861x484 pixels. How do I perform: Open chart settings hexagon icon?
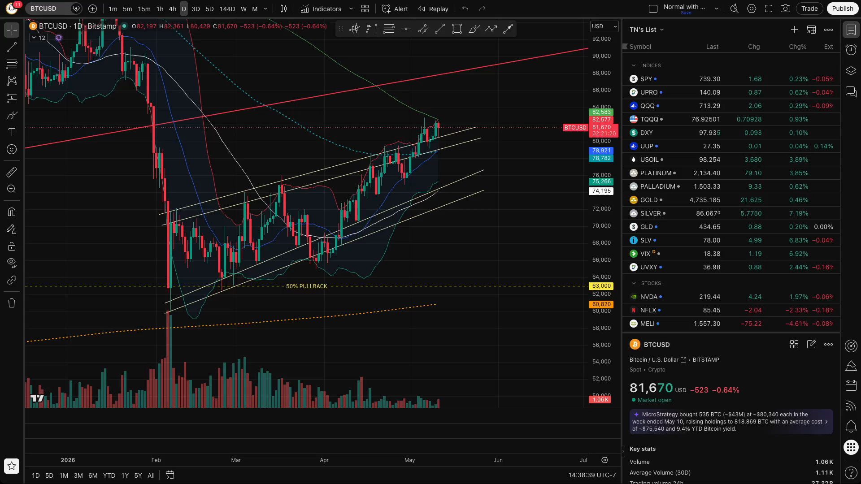click(752, 9)
